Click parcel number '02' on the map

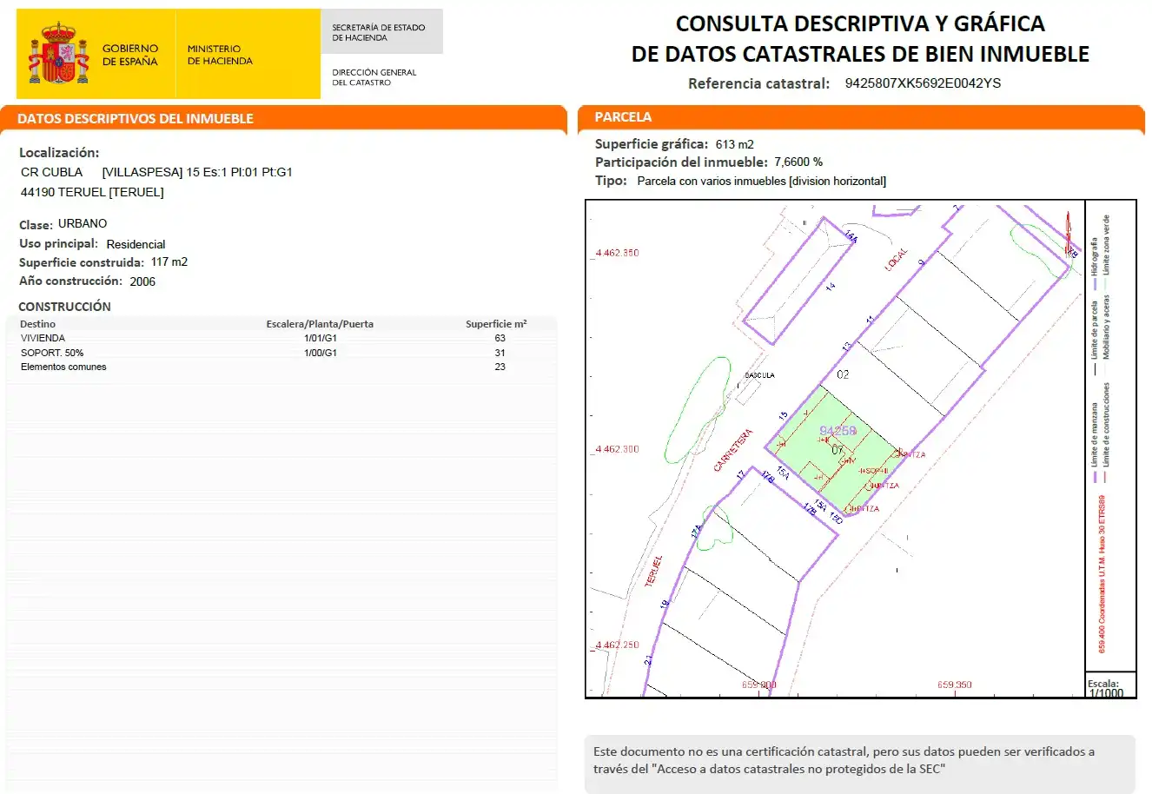843,374
